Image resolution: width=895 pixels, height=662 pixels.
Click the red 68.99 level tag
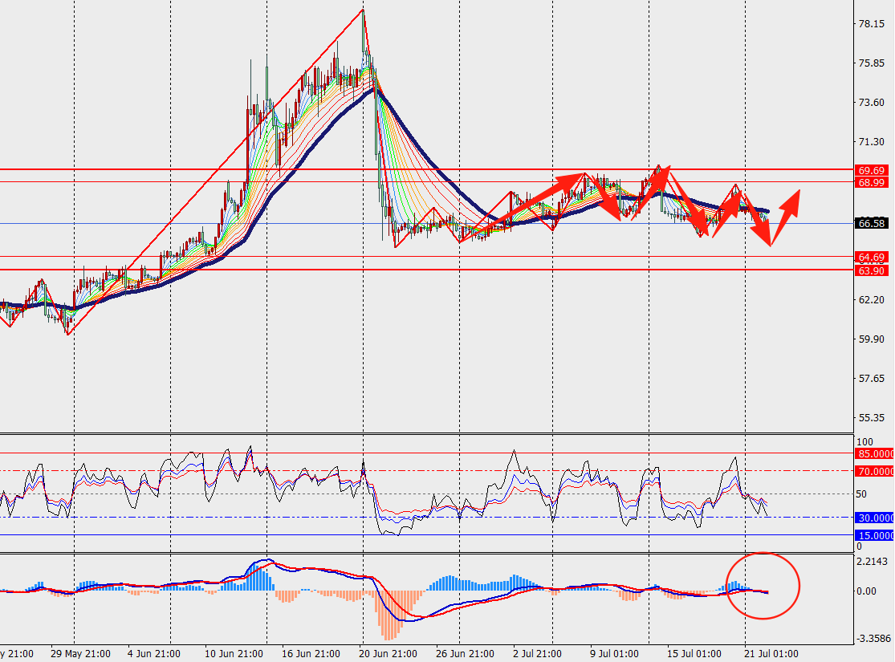click(872, 183)
